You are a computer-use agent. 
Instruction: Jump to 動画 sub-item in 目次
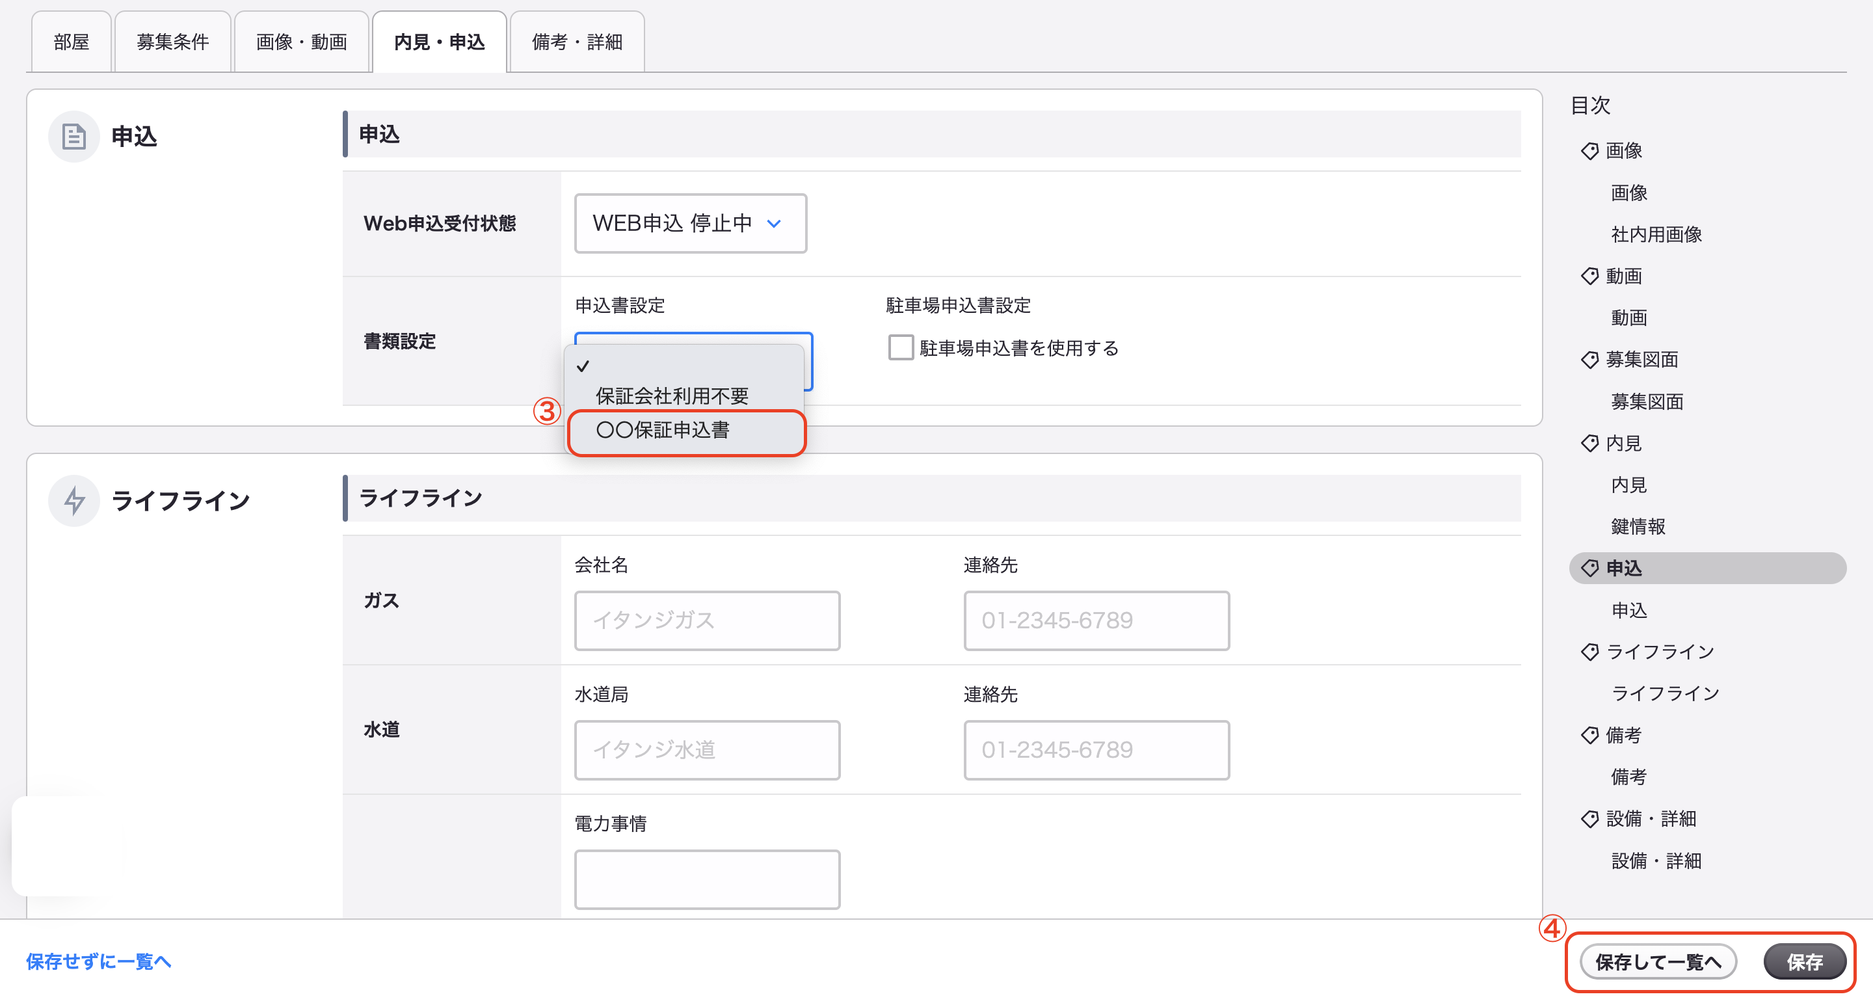(1628, 318)
